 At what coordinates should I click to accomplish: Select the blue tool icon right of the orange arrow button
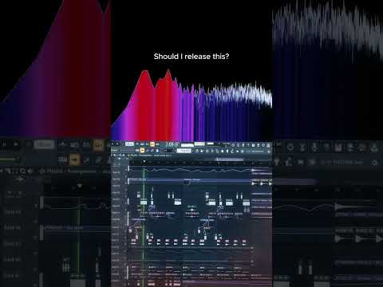[147, 151]
